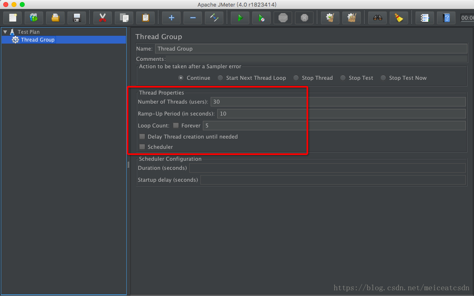
Task: Click the Comments input field
Action: (316, 59)
